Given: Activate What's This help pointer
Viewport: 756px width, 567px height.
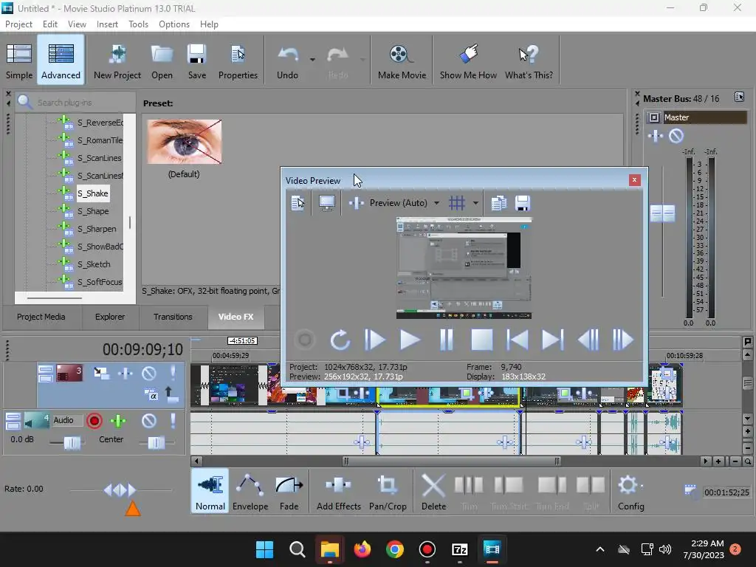Looking at the screenshot, I should pyautogui.click(x=529, y=61).
